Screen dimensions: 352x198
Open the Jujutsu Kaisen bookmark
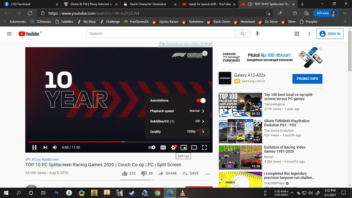click(166, 22)
